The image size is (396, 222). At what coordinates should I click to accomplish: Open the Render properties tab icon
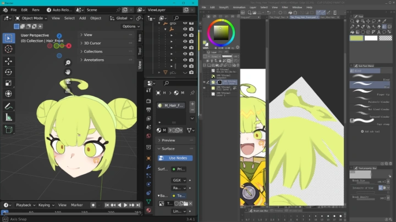point(148,101)
